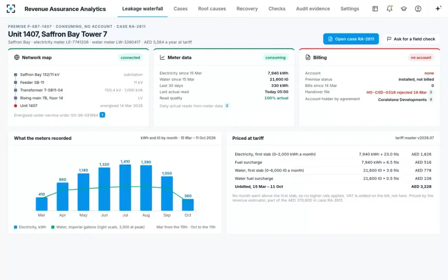The height and width of the screenshot is (280, 448).
Task: Click the Energised under service order SO-26-031884 text
Action: tap(56, 115)
